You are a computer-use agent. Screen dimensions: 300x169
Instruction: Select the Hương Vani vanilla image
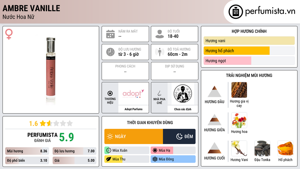coord(239,148)
